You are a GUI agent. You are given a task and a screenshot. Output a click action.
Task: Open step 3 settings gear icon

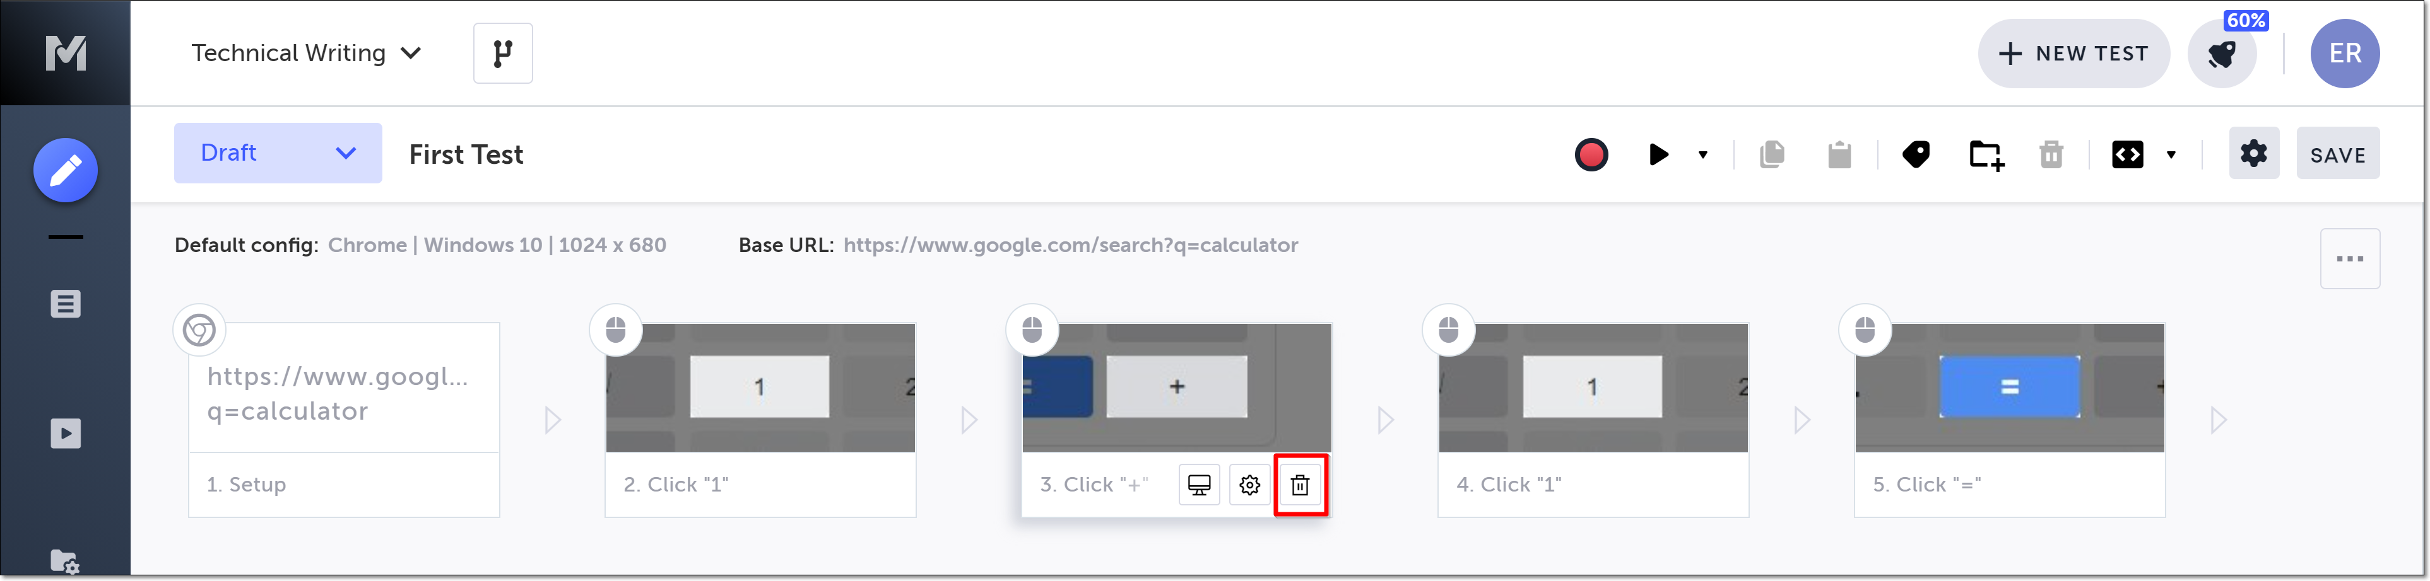pyautogui.click(x=1249, y=485)
